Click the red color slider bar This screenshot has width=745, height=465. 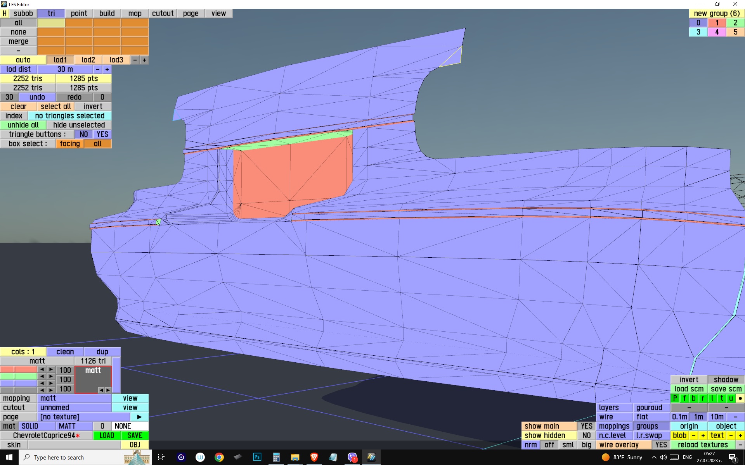click(19, 370)
